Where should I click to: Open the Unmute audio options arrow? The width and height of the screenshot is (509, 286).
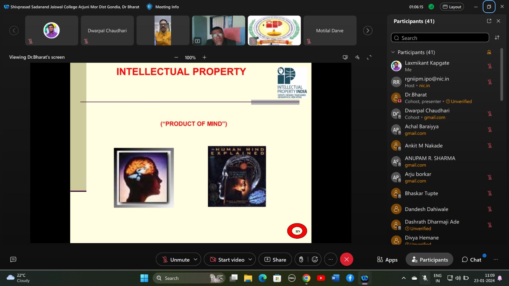click(196, 260)
